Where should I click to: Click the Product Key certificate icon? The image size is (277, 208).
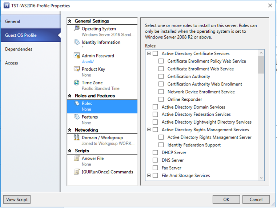tap(77, 69)
